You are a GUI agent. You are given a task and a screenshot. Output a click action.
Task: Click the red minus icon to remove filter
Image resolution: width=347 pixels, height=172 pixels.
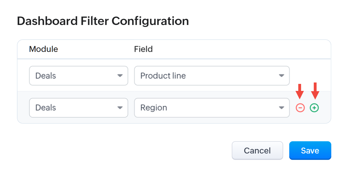point(300,108)
